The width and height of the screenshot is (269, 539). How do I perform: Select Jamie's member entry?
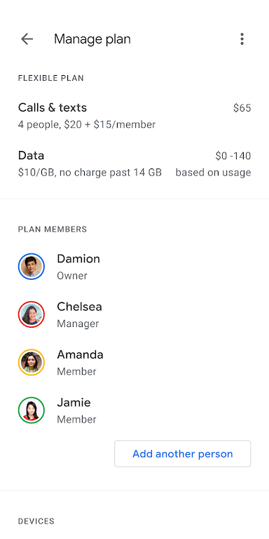coord(134,411)
